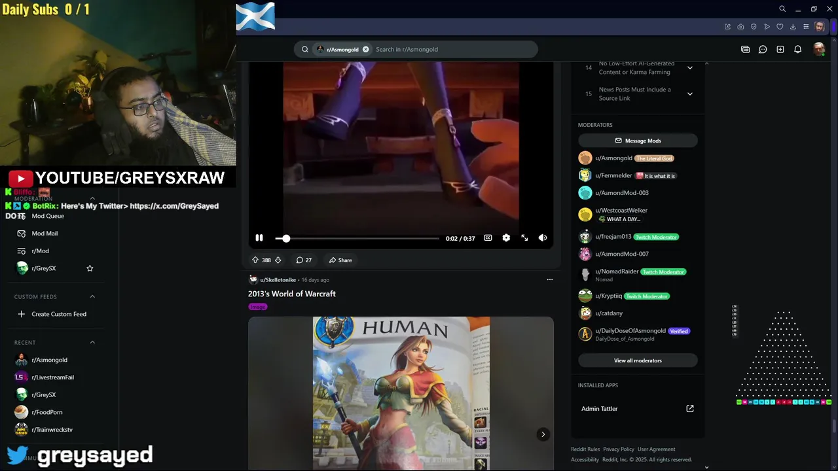The width and height of the screenshot is (838, 471).
Task: Click View all moderators button
Action: tap(638, 360)
